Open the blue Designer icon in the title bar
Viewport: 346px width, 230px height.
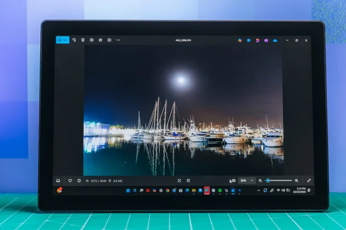point(249,40)
